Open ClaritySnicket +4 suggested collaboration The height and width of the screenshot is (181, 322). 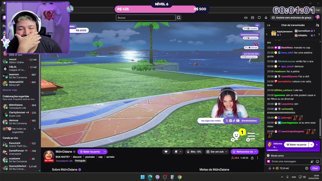click(20, 114)
